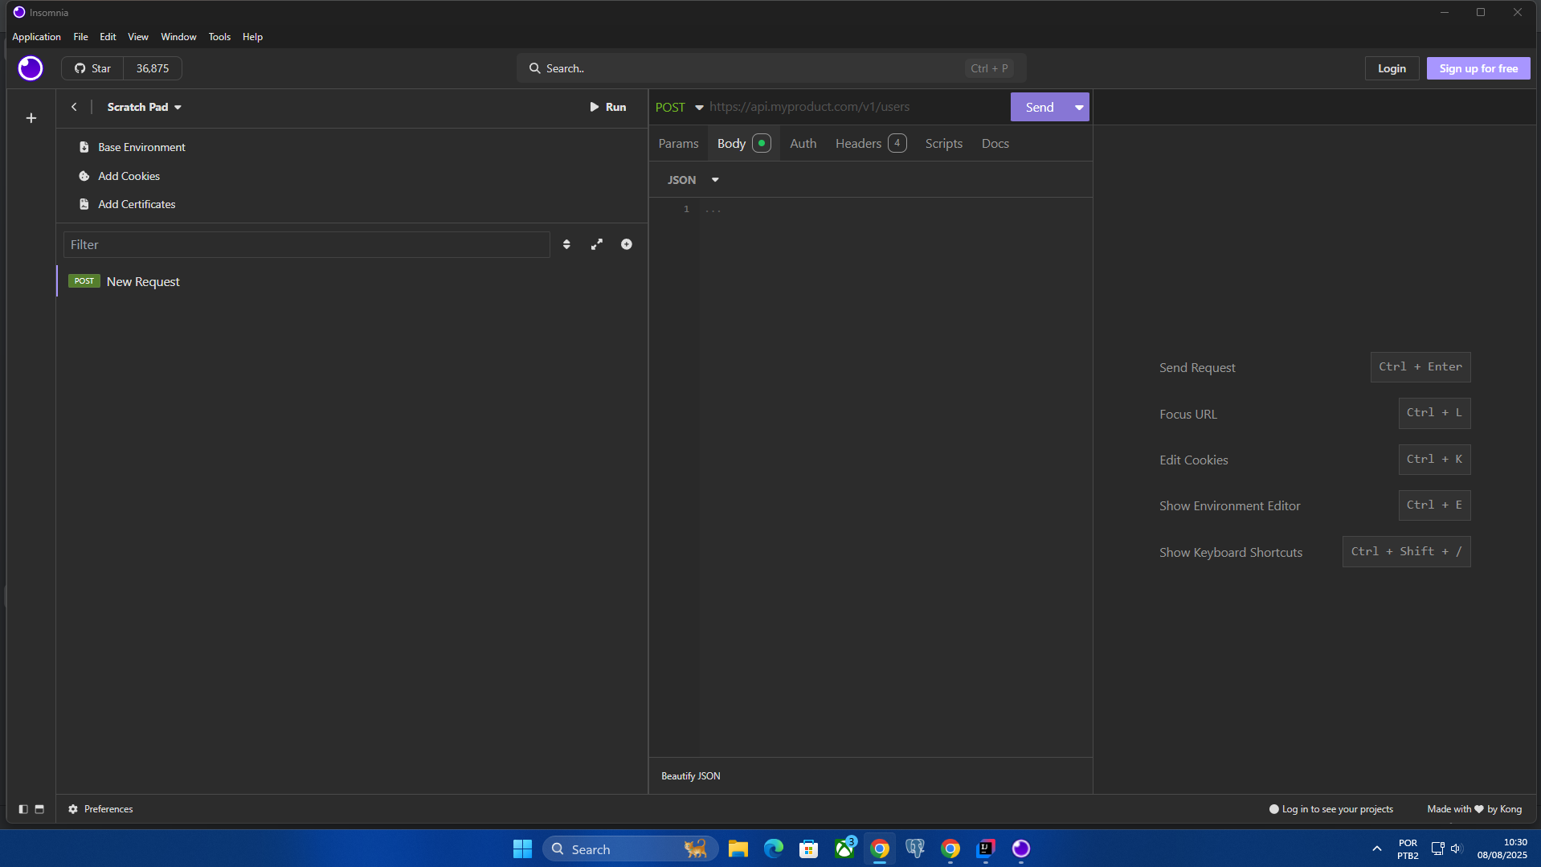Switch to the Params tab

coord(678,143)
